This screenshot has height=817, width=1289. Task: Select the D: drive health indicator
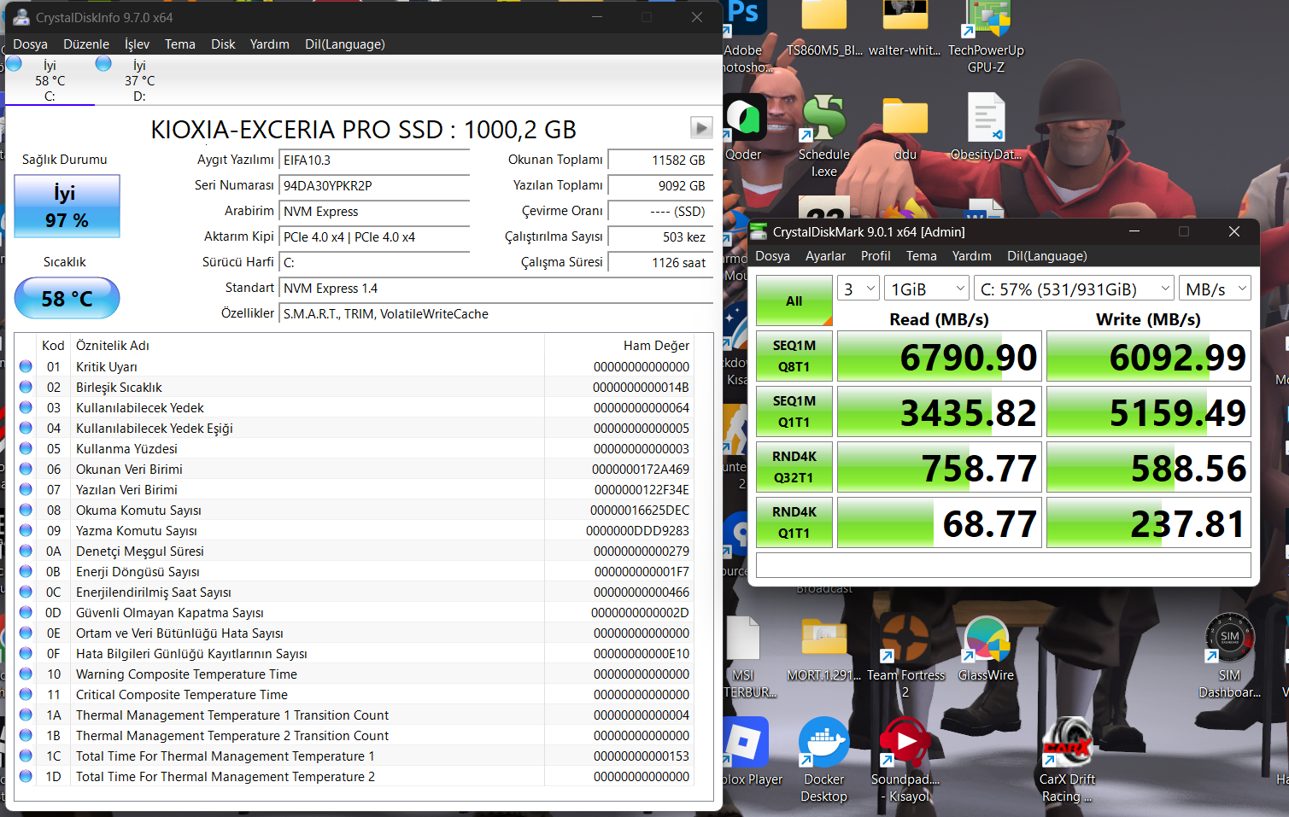139,80
